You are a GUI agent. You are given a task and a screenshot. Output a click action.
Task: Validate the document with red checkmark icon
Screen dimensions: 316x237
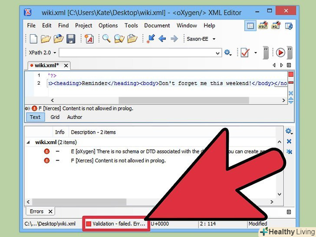click(x=245, y=53)
